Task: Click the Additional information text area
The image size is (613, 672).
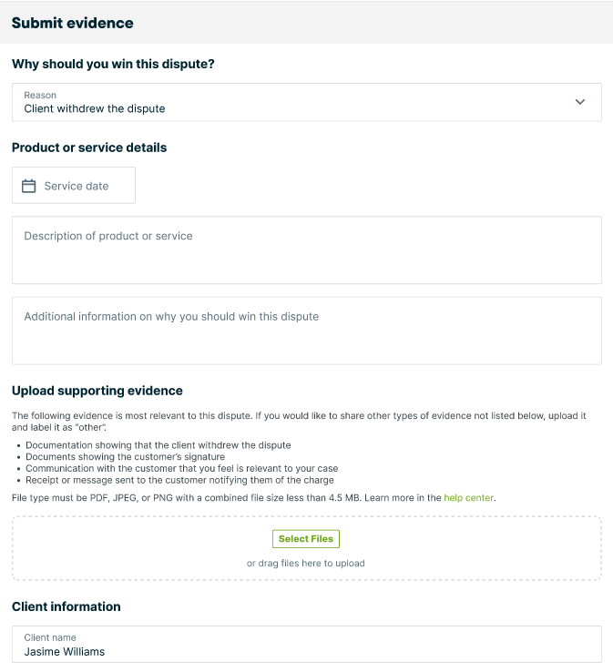Action: [x=306, y=331]
